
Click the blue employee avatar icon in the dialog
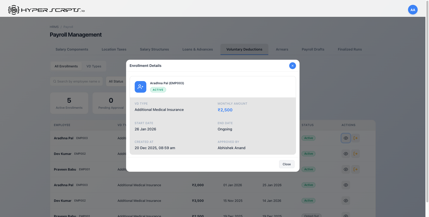coord(140,87)
